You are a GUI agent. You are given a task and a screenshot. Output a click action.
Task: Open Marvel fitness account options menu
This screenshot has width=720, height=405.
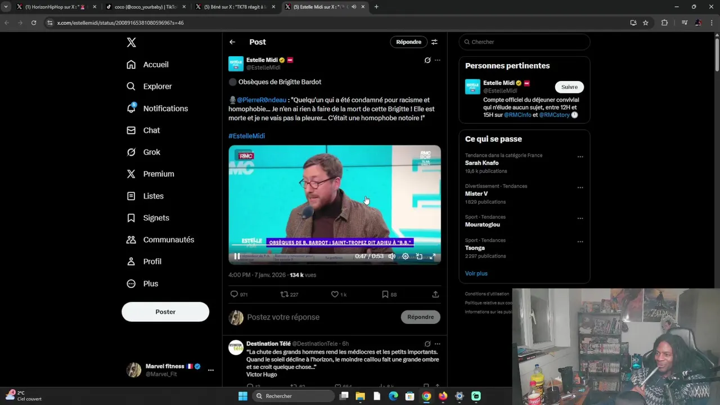pyautogui.click(x=211, y=370)
